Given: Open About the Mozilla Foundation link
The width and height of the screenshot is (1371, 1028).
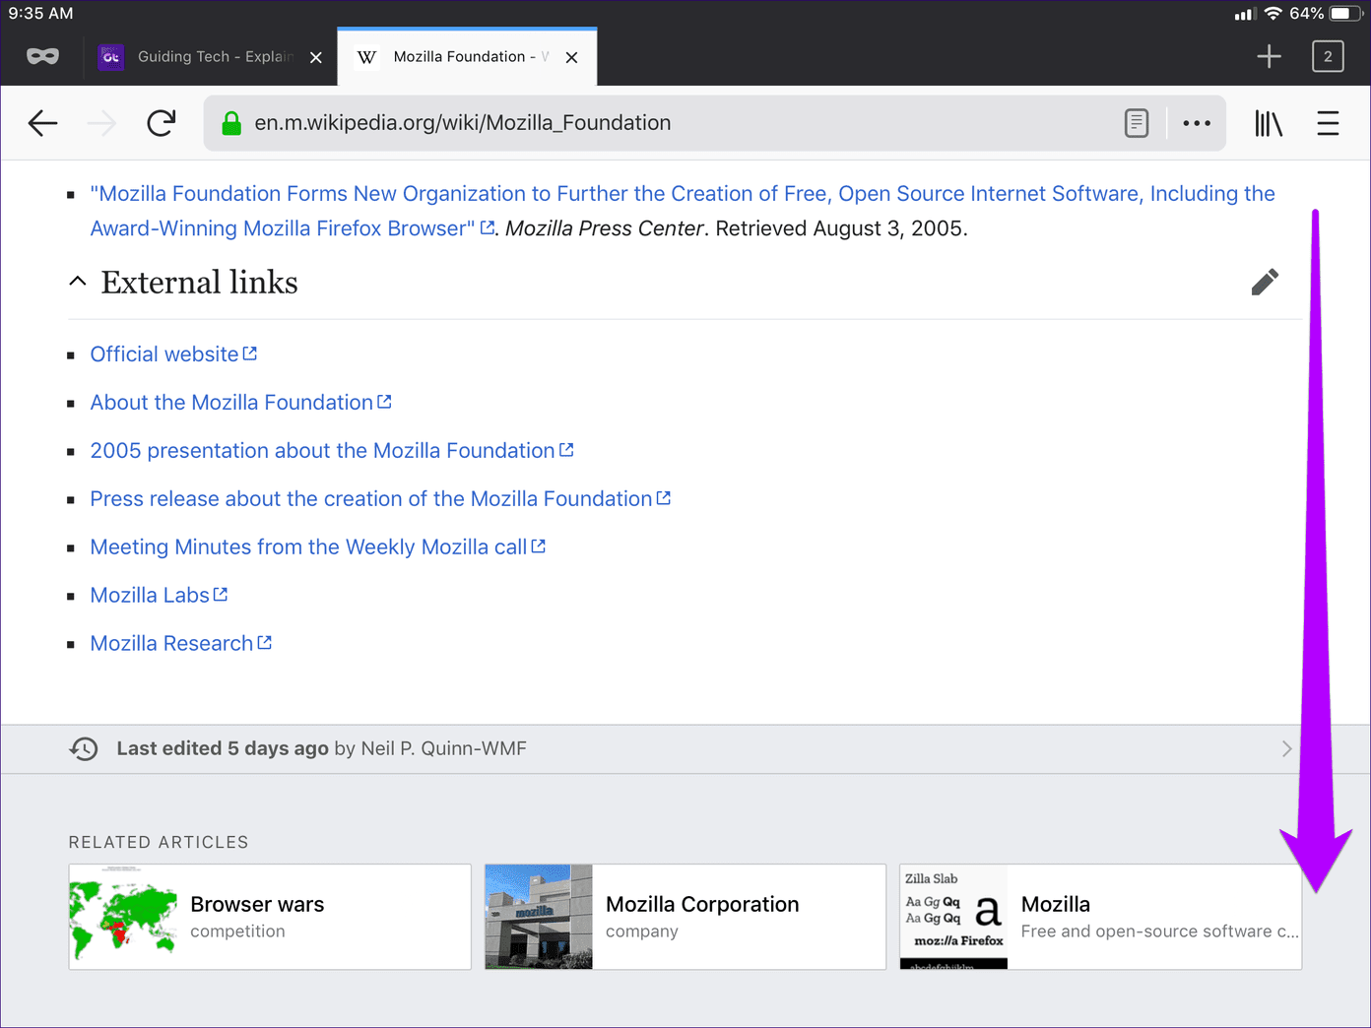Looking at the screenshot, I should click(x=240, y=403).
